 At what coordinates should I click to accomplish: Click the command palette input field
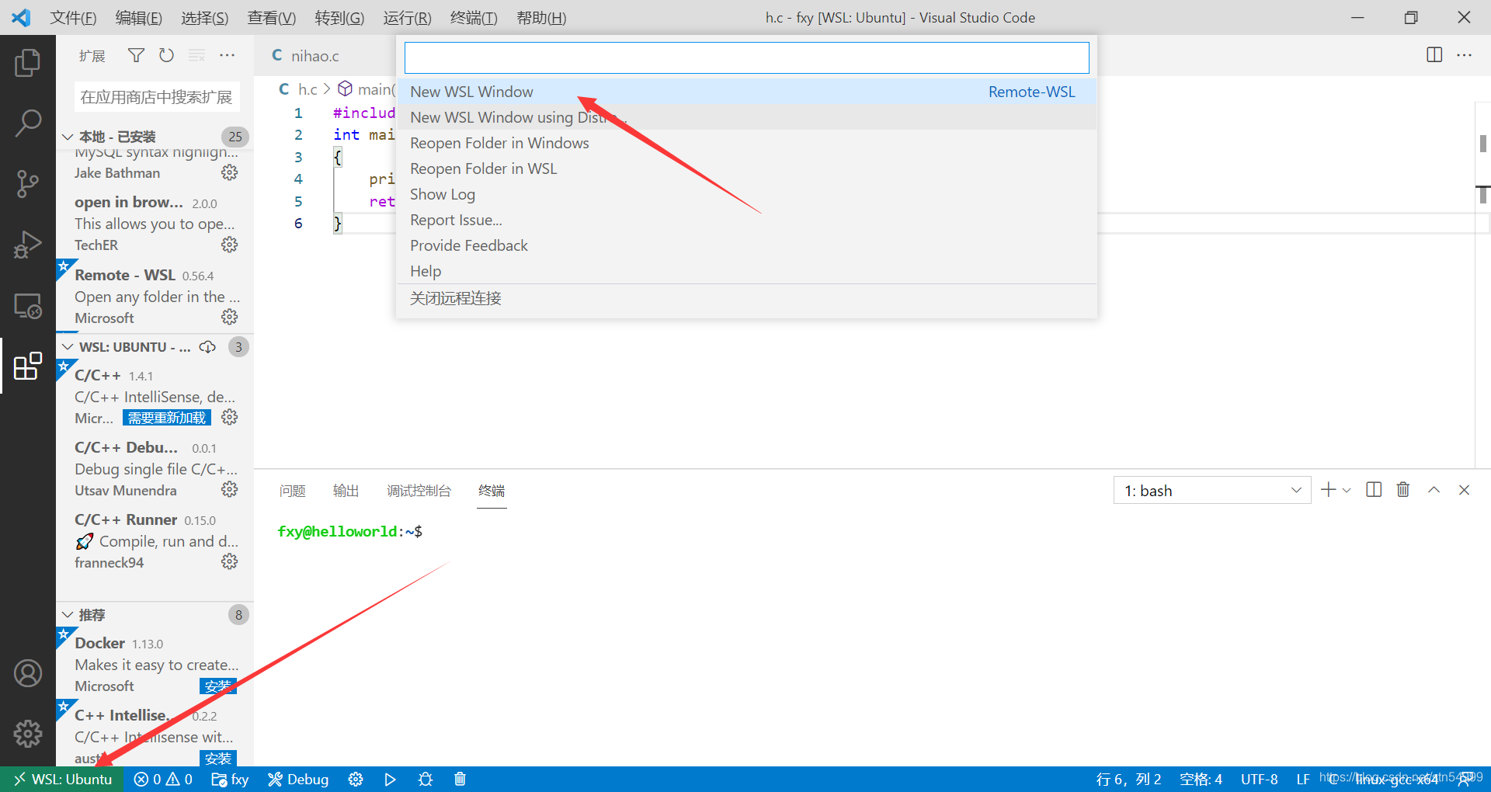tap(746, 57)
